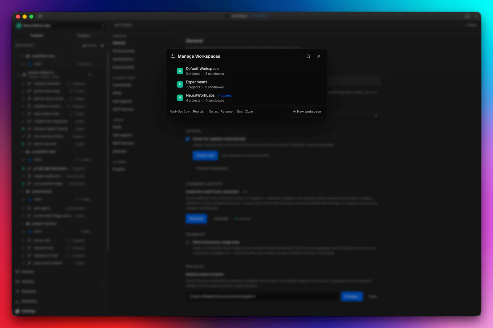Click '7 projects / 2 sandboxes' text

(205, 87)
